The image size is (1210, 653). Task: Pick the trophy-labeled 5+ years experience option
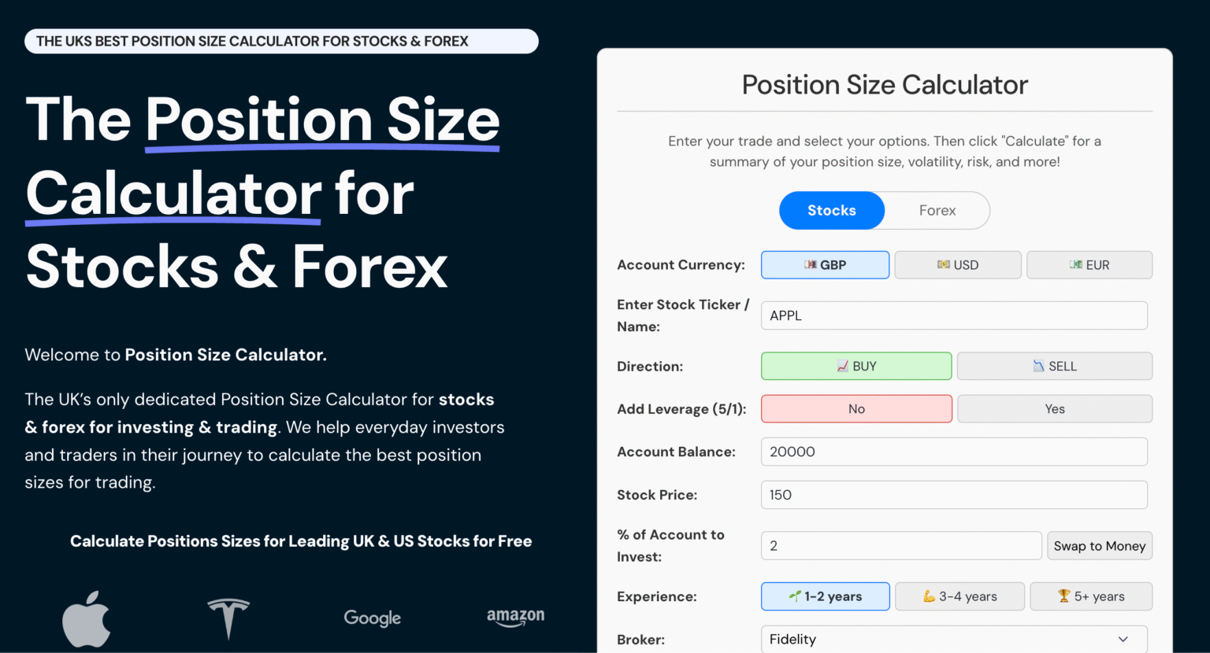tap(1091, 596)
